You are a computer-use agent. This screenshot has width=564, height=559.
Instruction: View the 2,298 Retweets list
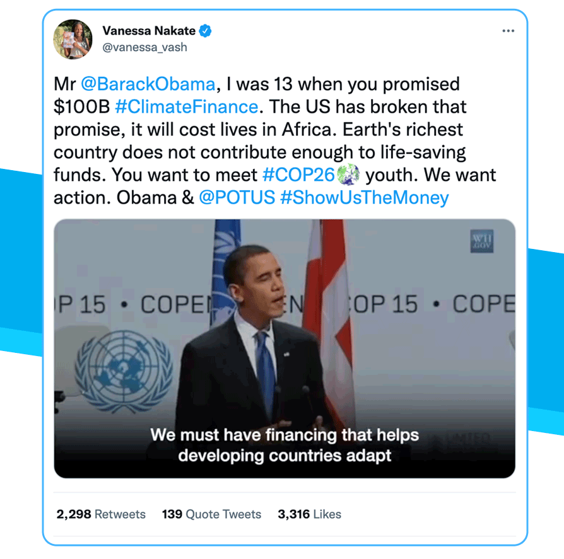tap(101, 514)
